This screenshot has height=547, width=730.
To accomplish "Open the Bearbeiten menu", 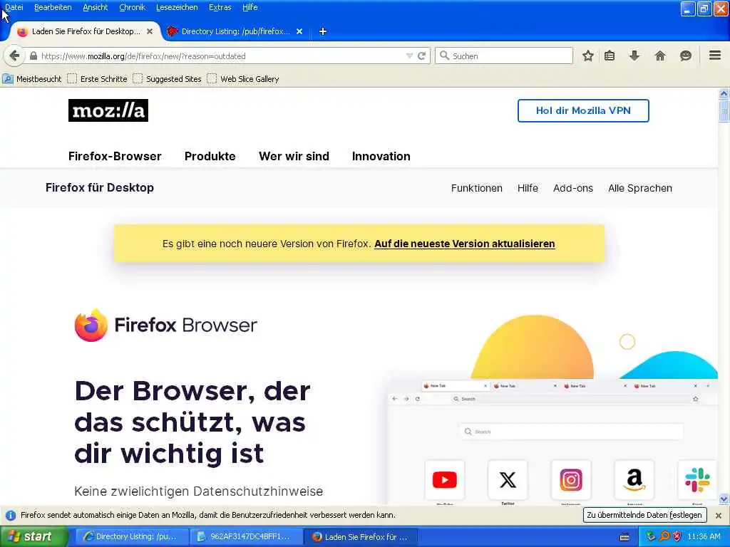I will [x=53, y=7].
